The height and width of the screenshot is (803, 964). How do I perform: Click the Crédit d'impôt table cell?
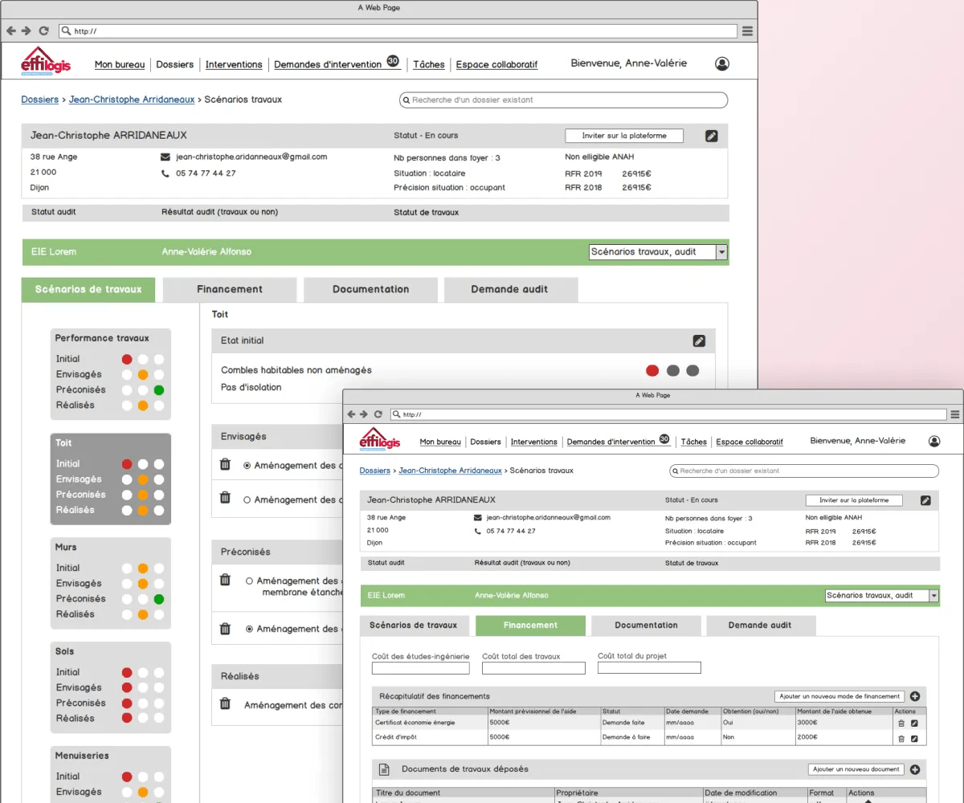click(x=430, y=737)
